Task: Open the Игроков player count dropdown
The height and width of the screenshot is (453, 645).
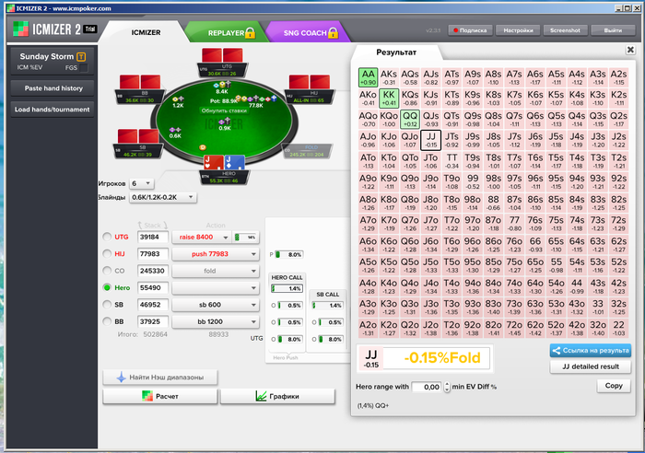Action: pos(142,183)
